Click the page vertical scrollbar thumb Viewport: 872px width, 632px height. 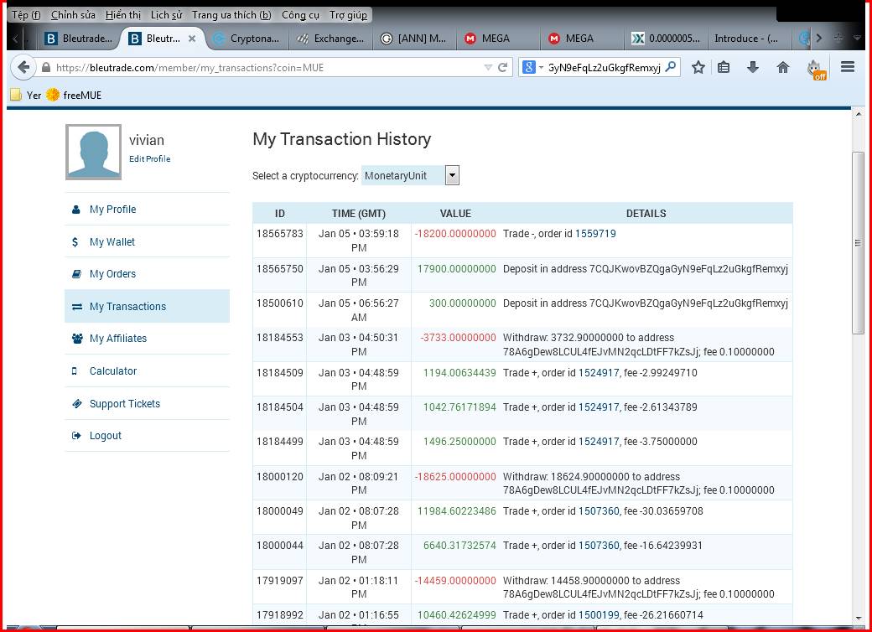click(858, 243)
